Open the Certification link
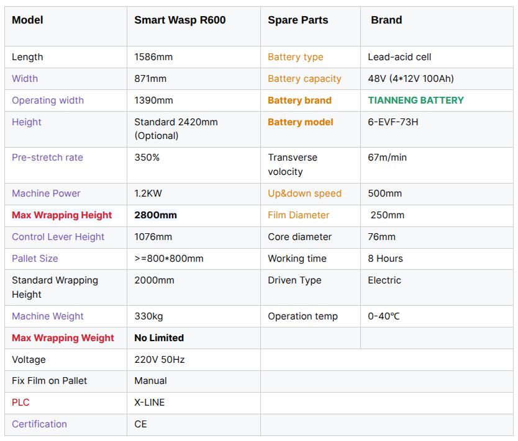Screen dimensions: 518x441 (39, 424)
